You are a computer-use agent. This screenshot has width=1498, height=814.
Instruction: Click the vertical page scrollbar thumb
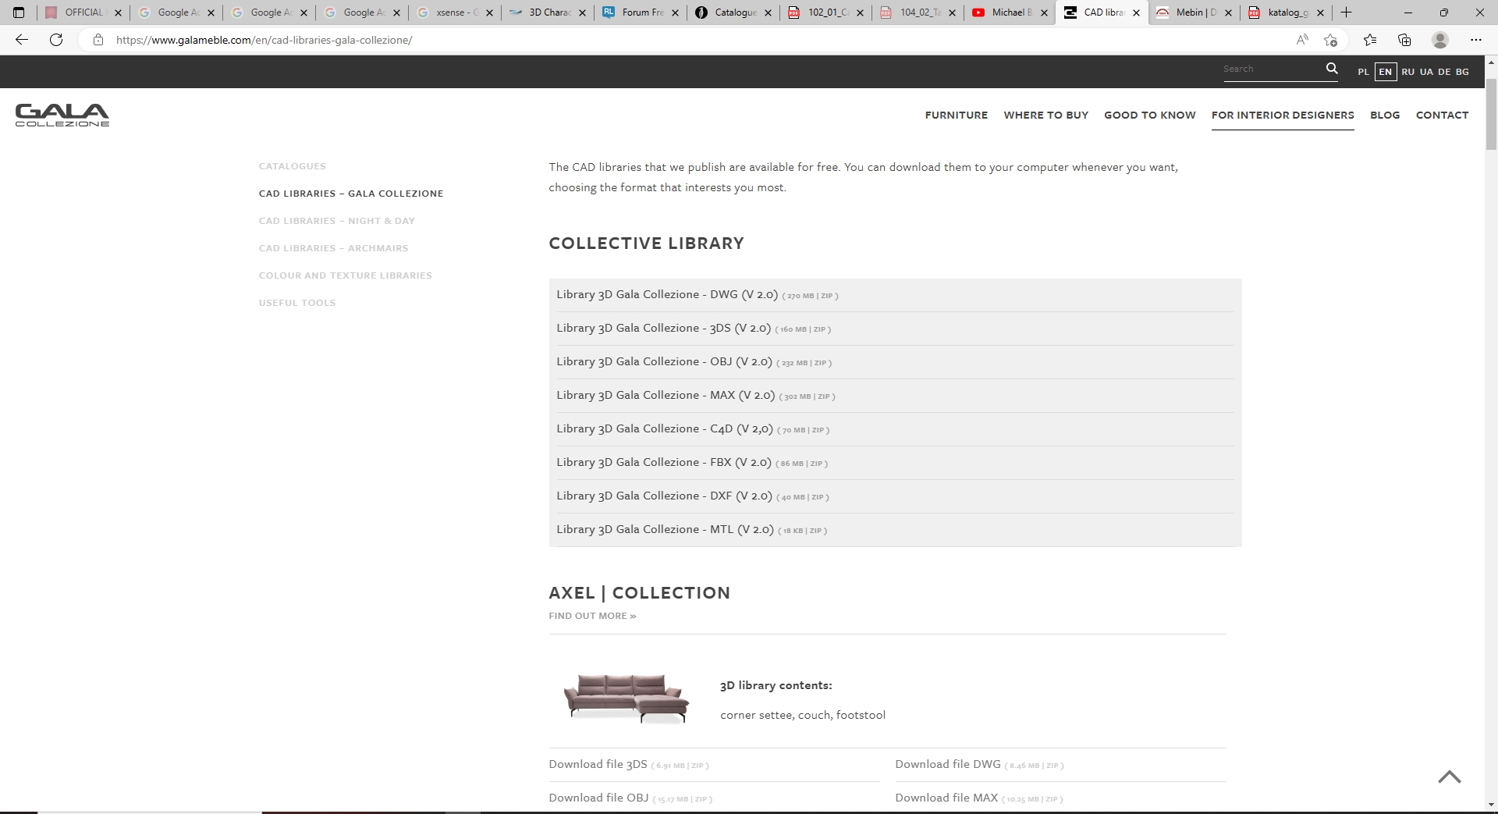point(1491,113)
